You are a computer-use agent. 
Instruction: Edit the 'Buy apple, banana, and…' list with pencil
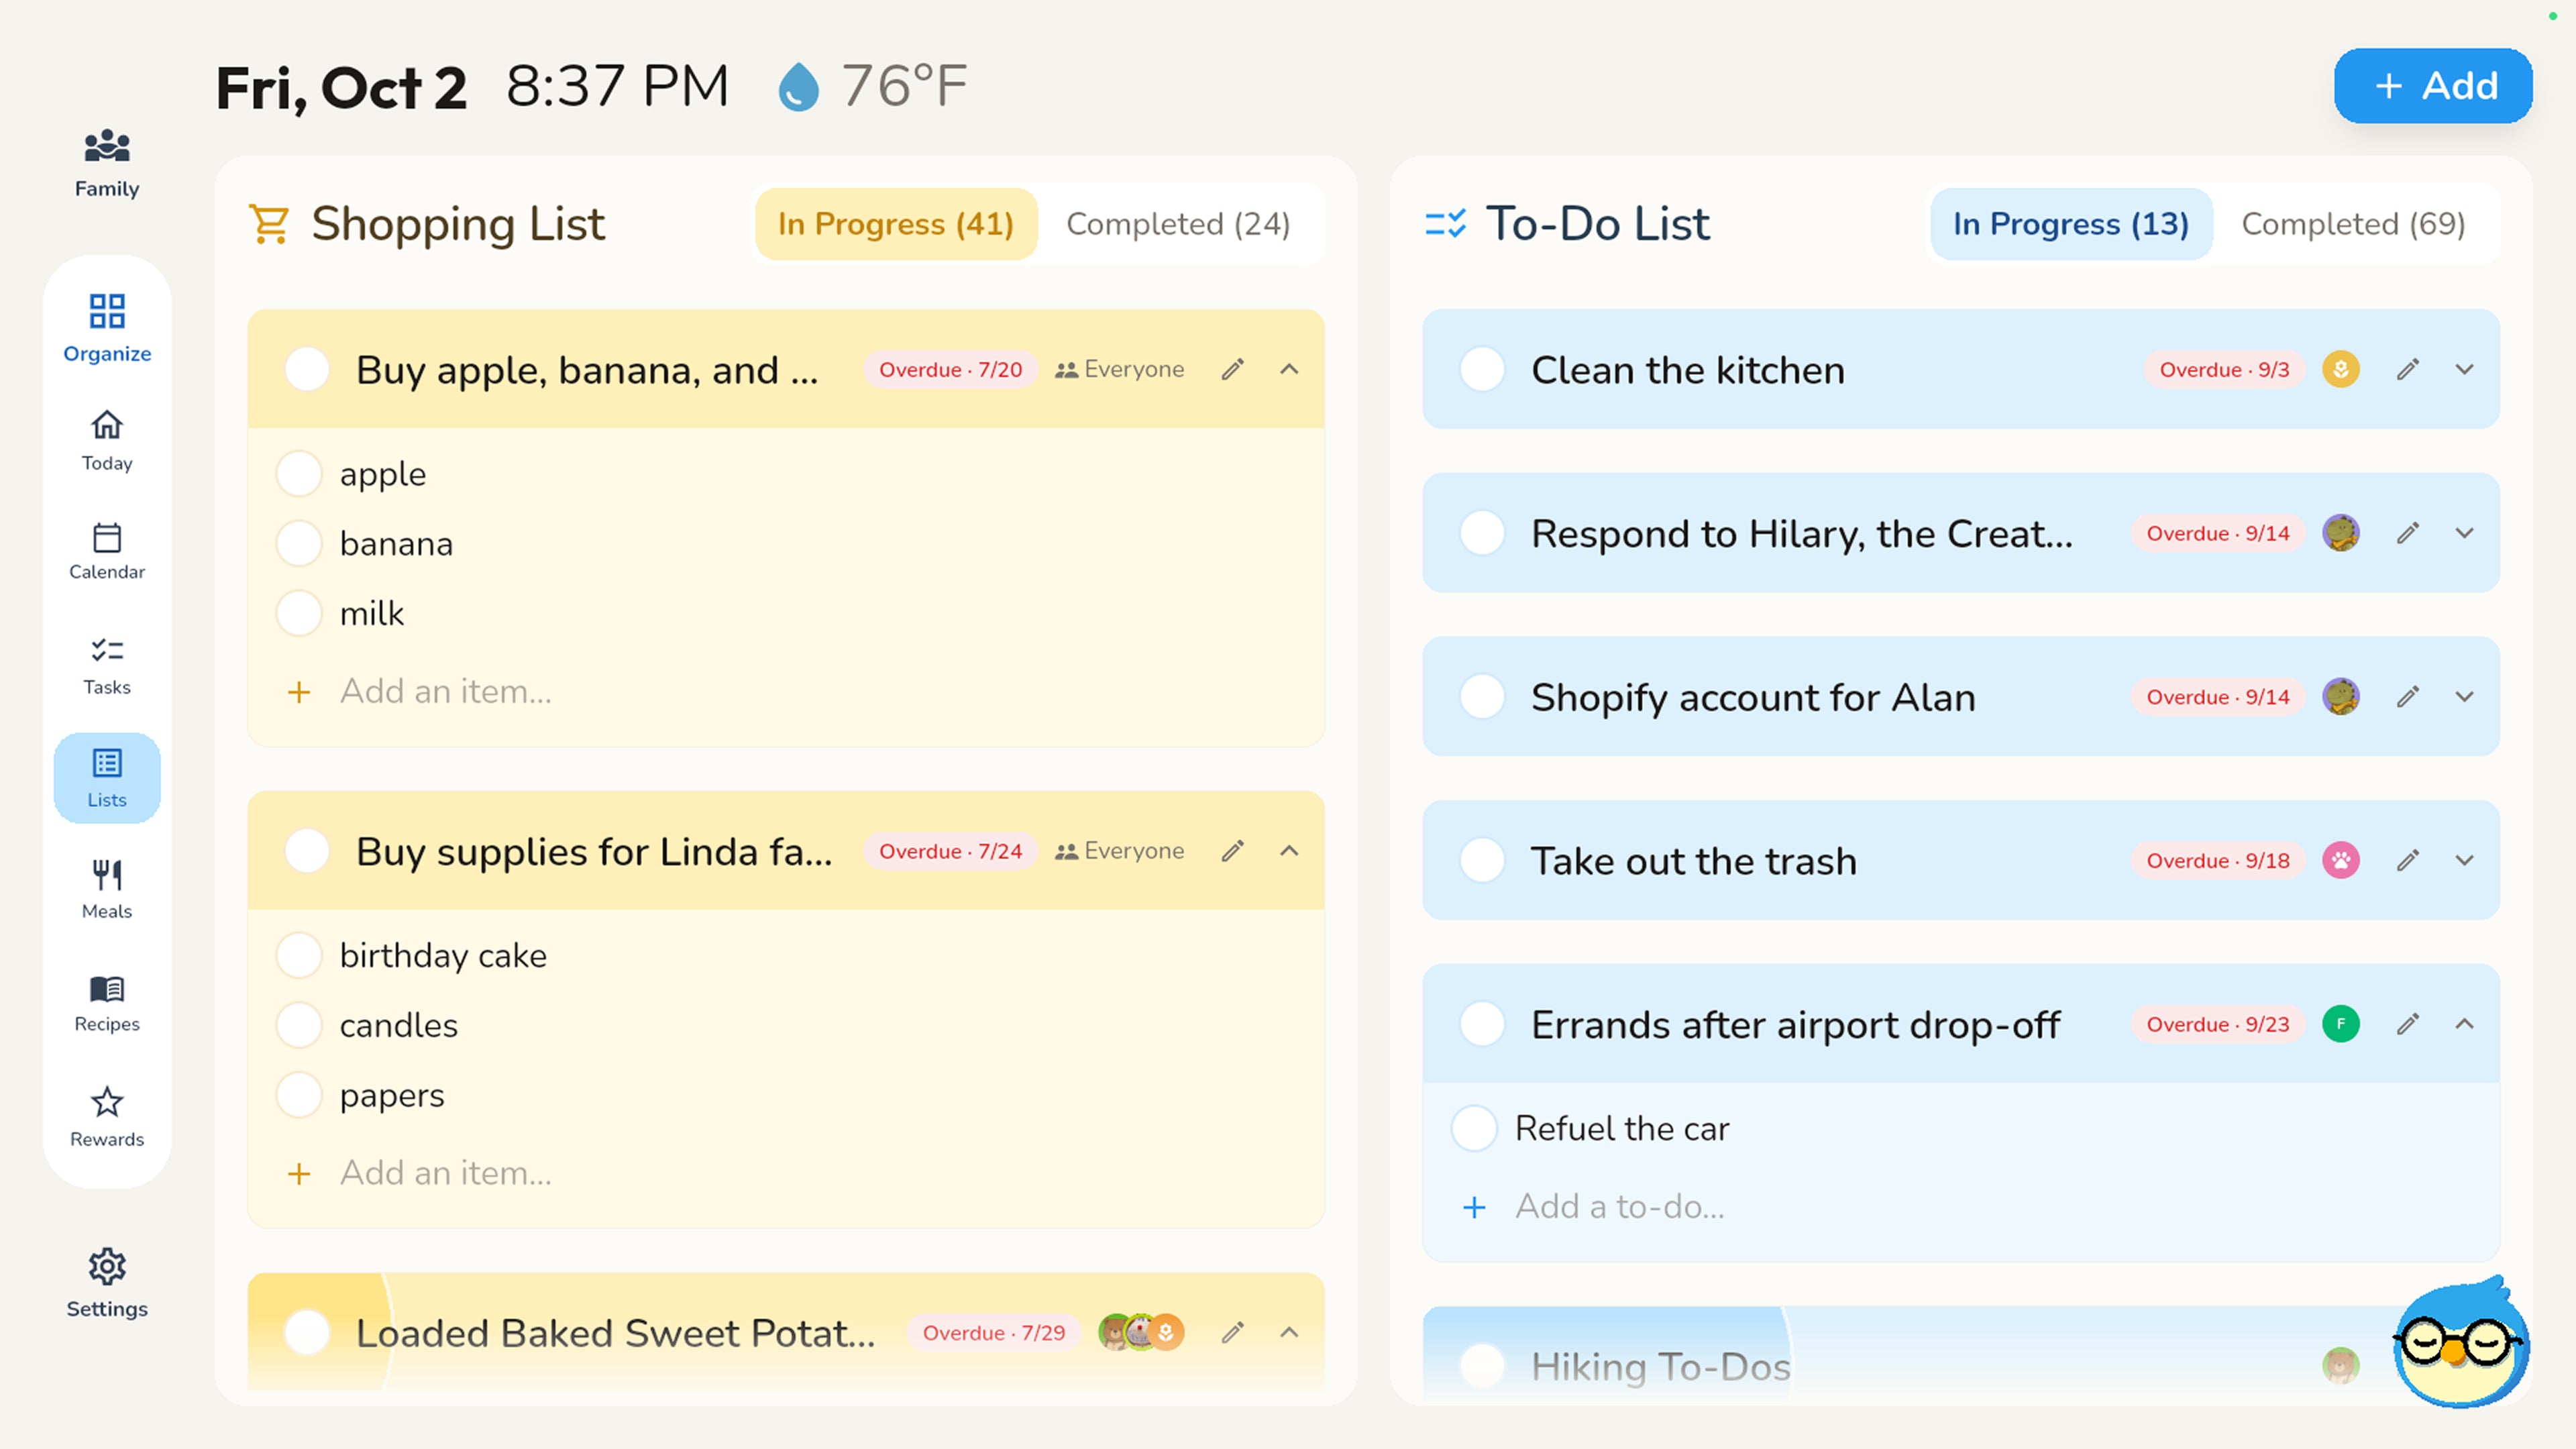[x=1233, y=370]
